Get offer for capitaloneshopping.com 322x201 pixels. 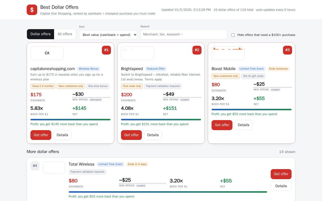tap(41, 135)
